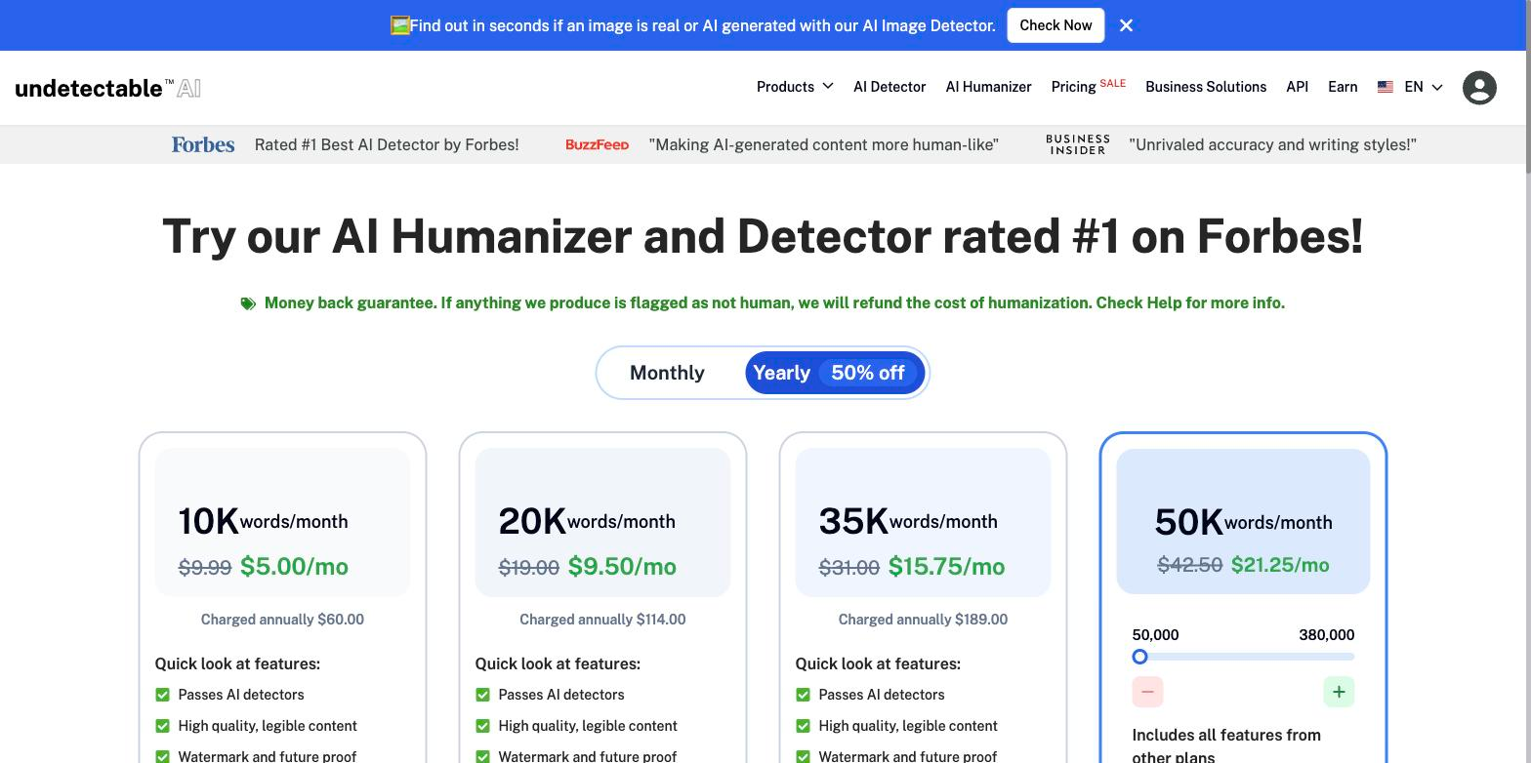Image resolution: width=1531 pixels, height=763 pixels.
Task: Close the AI Image Detector banner
Action: click(1126, 25)
